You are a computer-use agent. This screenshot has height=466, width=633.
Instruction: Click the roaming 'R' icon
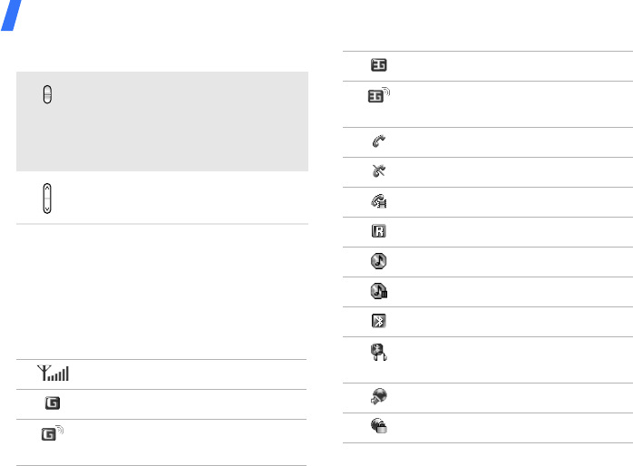377,231
